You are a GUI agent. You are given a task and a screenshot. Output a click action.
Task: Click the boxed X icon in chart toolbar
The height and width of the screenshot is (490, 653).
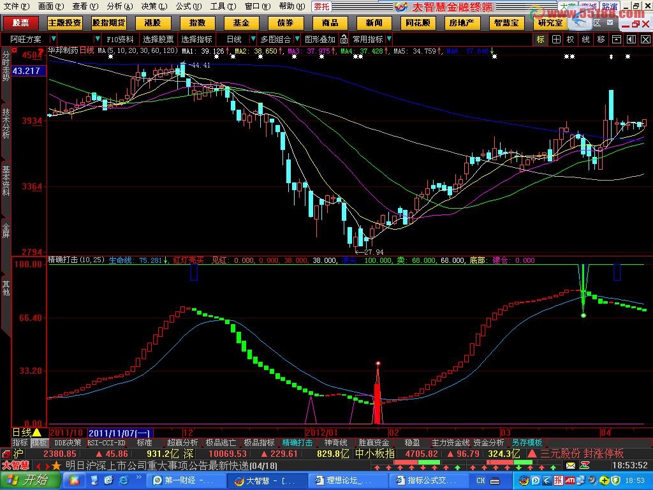(645, 40)
